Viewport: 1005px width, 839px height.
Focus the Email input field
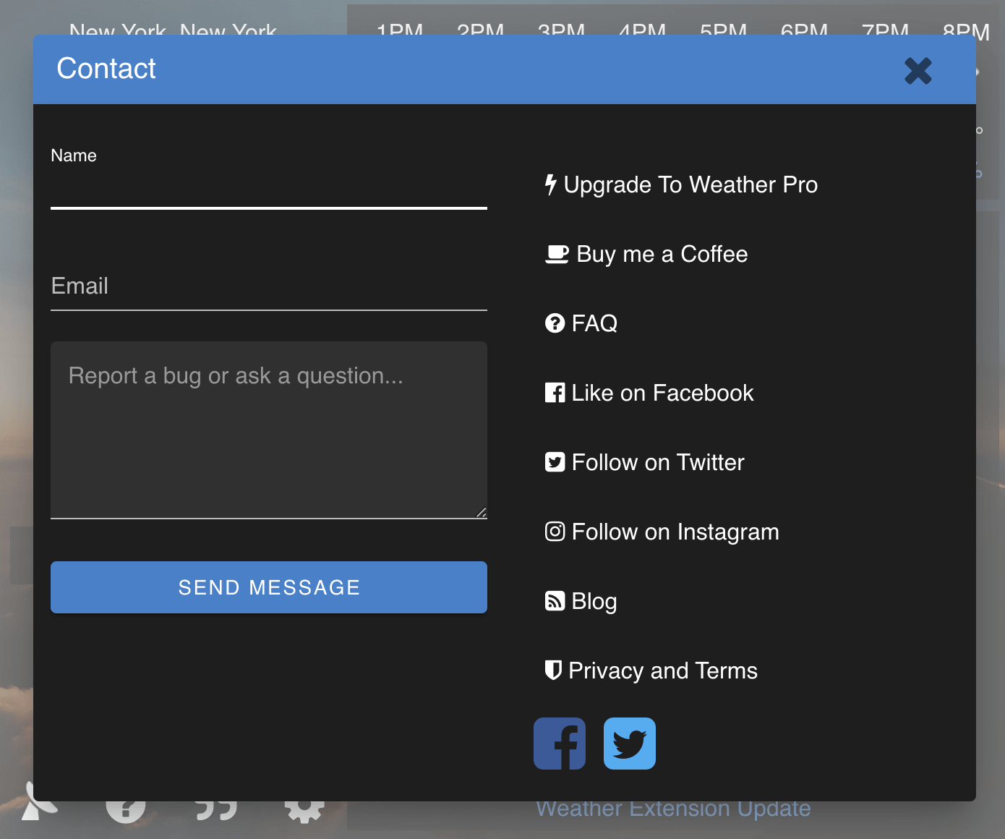click(268, 289)
